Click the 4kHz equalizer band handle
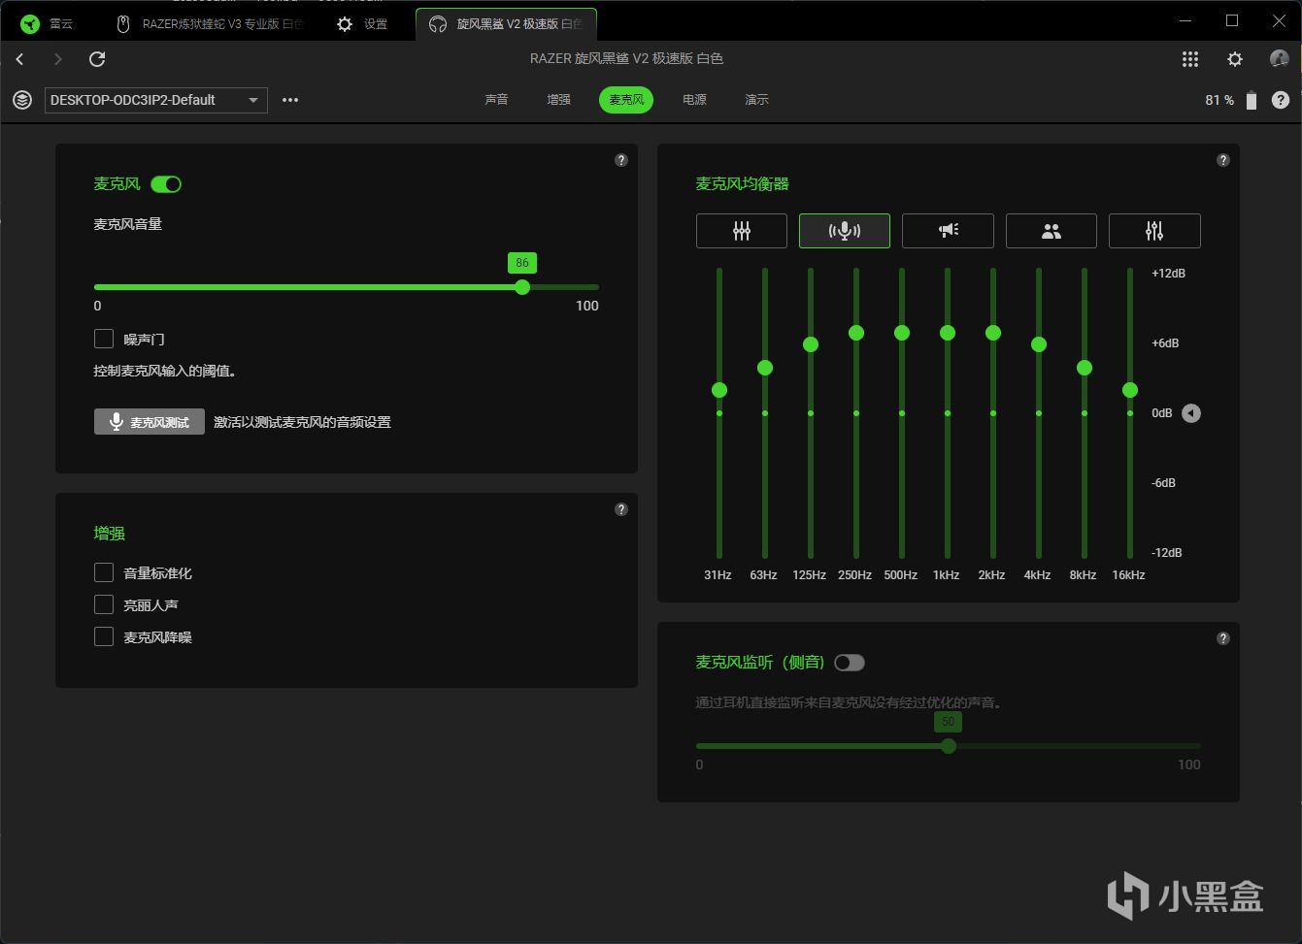Viewport: 1302px width, 944px height. pos(1039,344)
